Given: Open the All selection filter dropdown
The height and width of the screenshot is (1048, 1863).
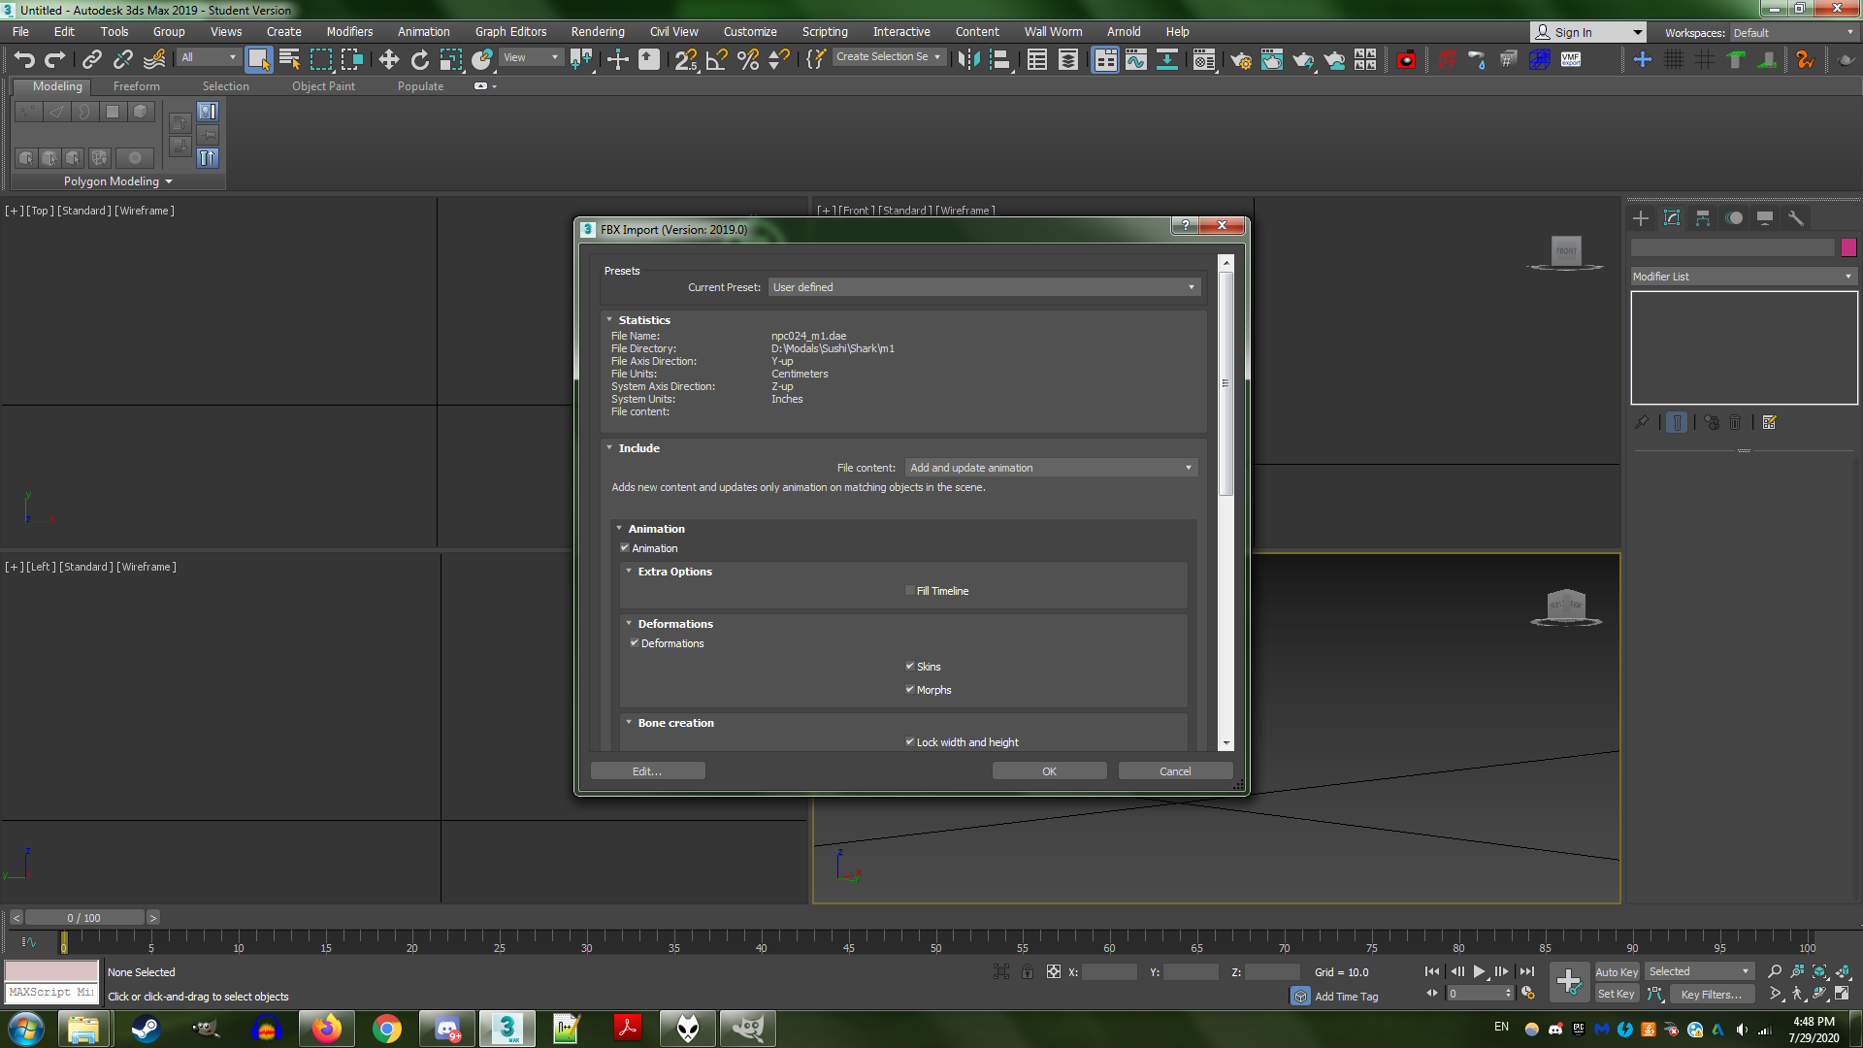Looking at the screenshot, I should pyautogui.click(x=209, y=57).
